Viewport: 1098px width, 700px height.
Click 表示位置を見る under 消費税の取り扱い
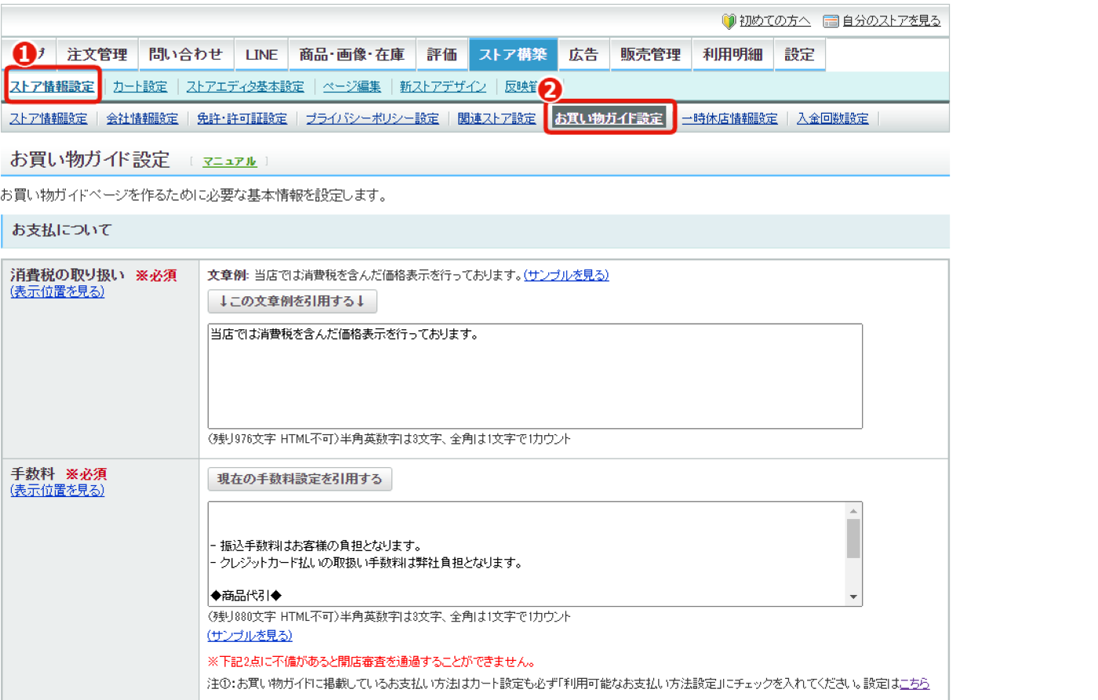pos(57,292)
